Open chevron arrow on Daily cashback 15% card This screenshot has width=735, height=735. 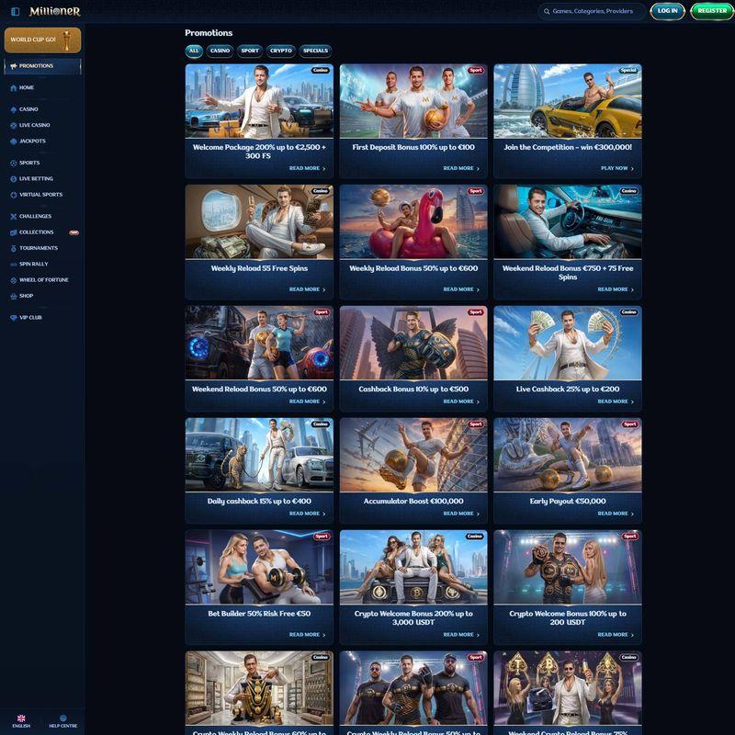click(324, 514)
